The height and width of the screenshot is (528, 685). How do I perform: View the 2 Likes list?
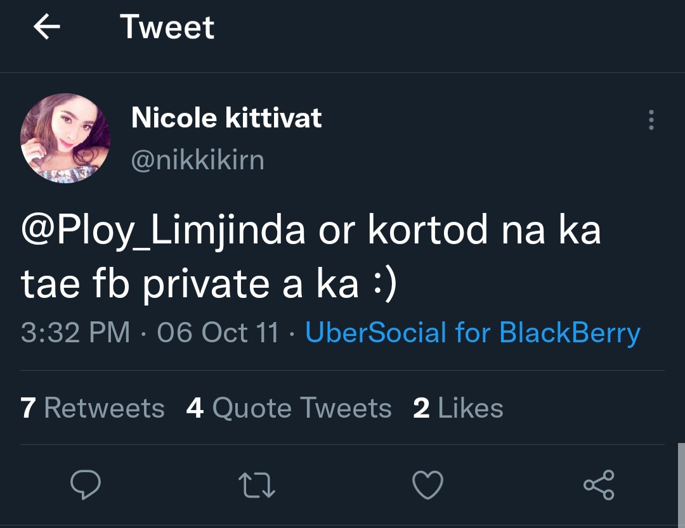click(458, 408)
